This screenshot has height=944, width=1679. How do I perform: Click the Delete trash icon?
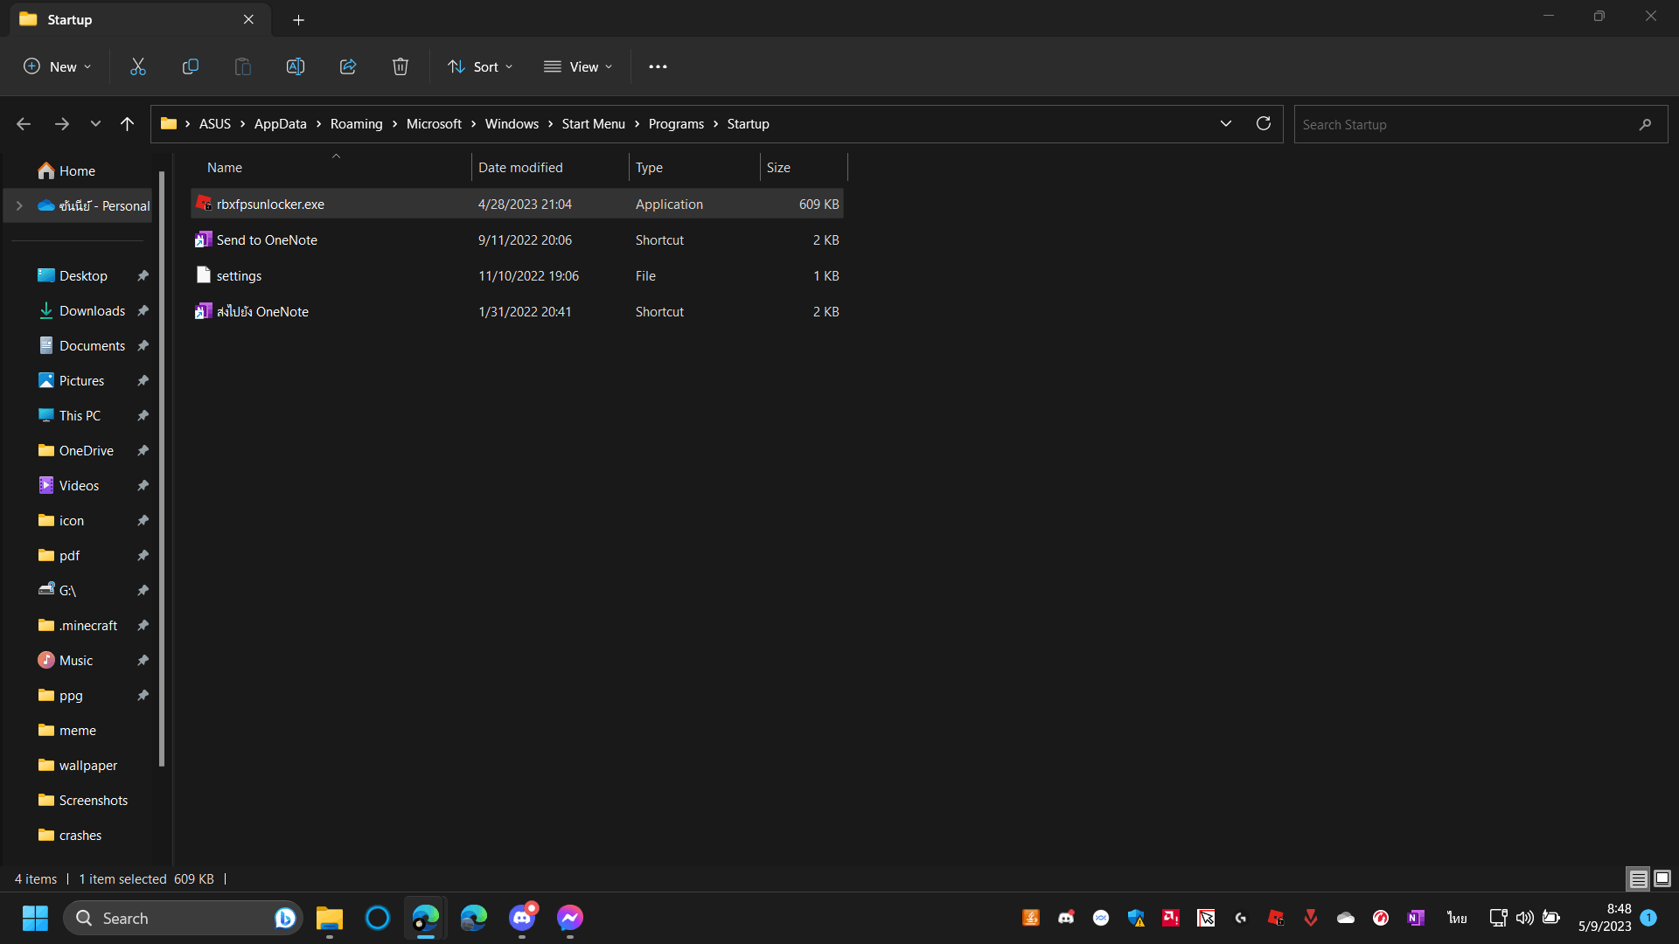(x=401, y=66)
